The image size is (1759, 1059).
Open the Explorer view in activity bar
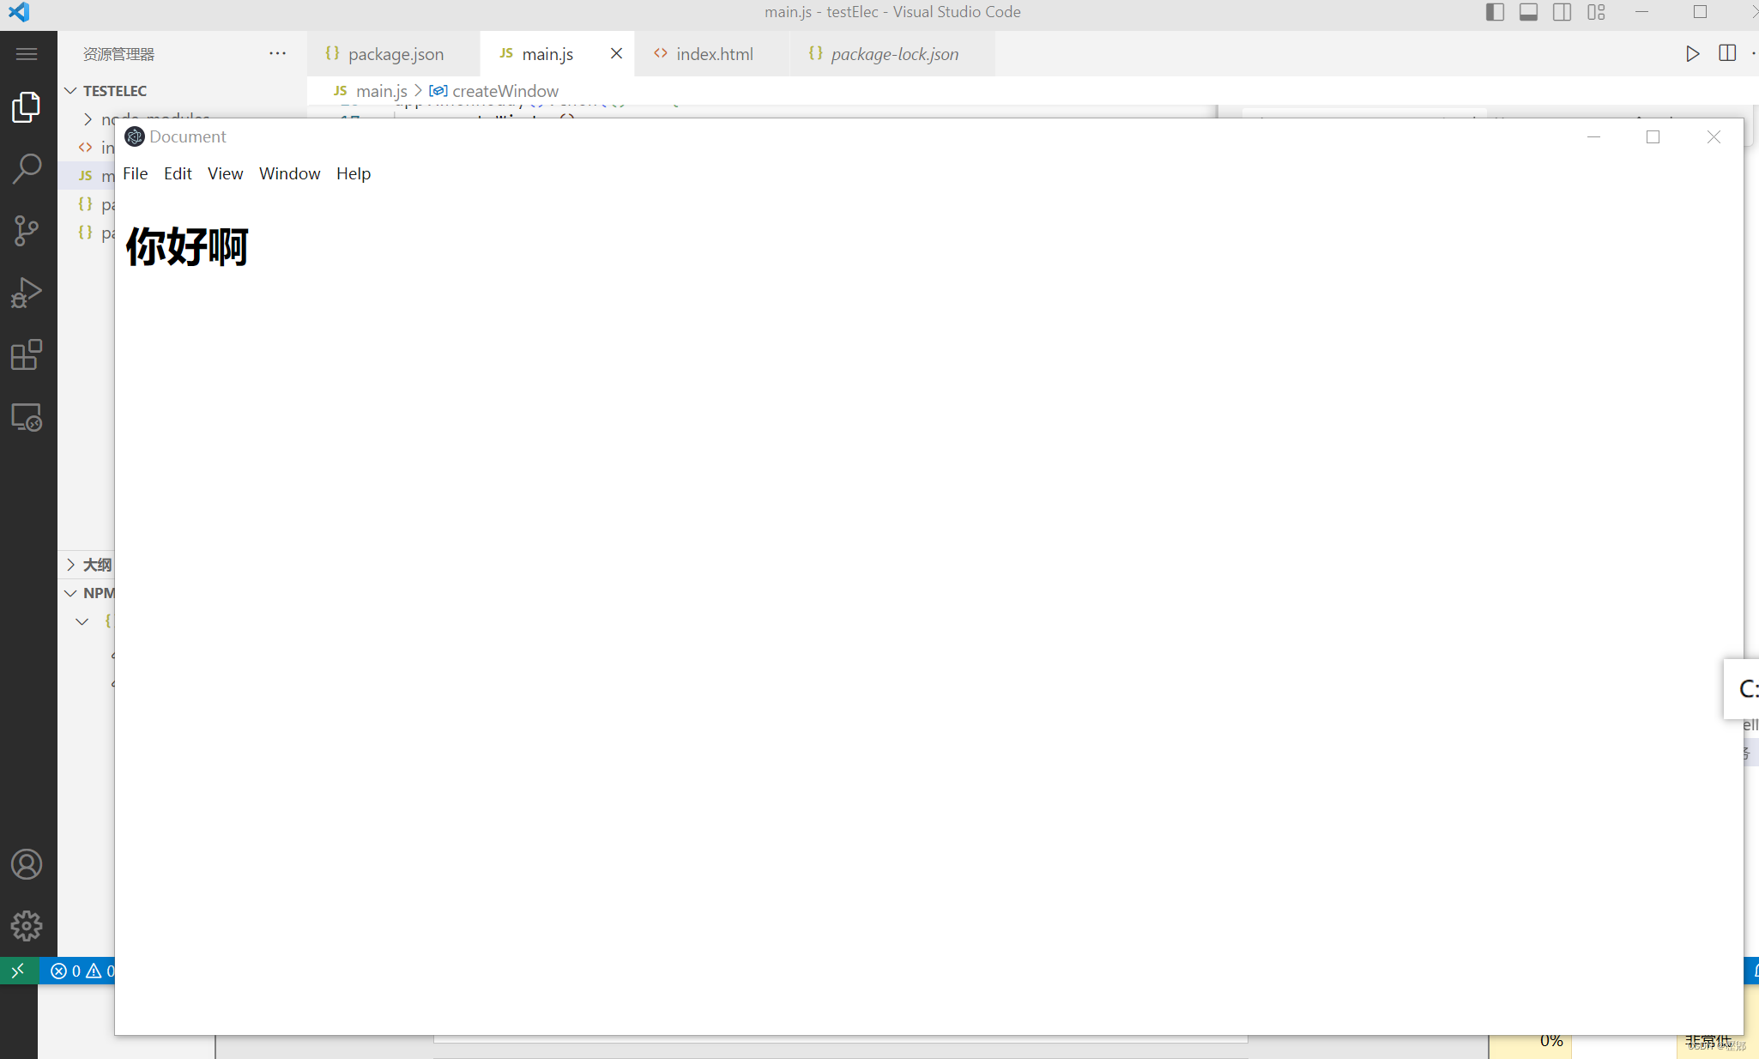(27, 107)
